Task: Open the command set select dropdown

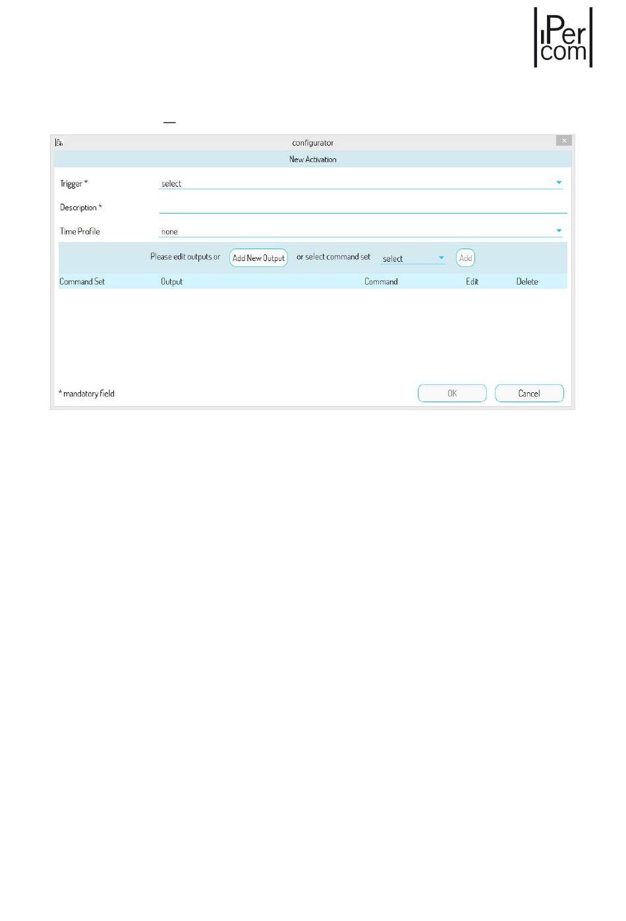Action: tap(413, 258)
